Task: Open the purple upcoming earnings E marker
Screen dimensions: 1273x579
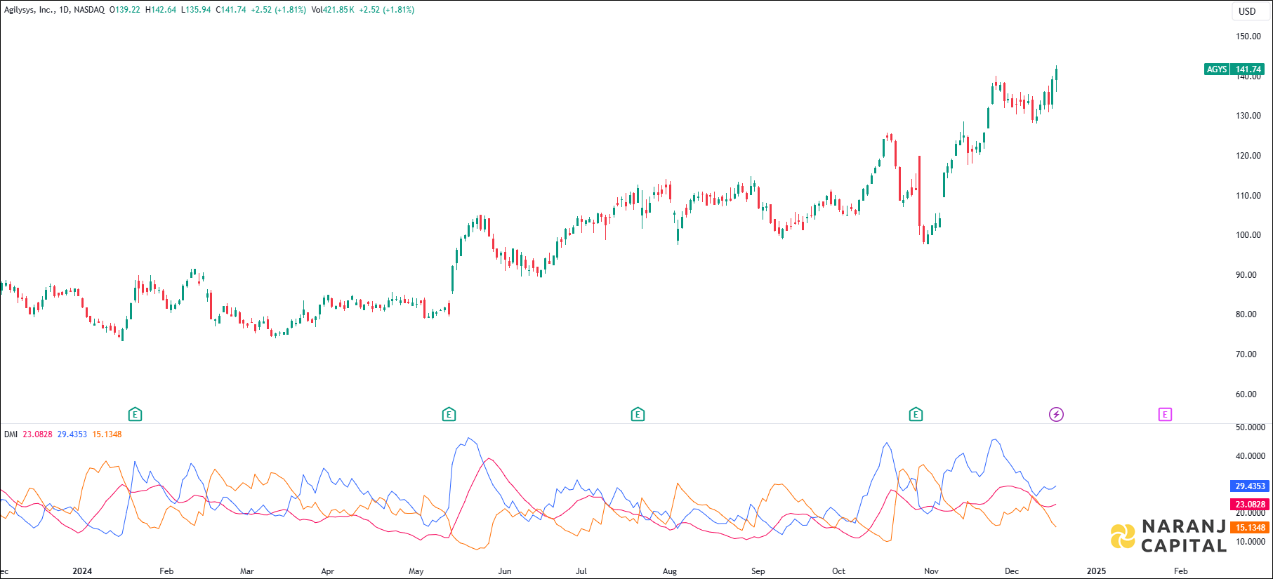Action: pos(1165,414)
